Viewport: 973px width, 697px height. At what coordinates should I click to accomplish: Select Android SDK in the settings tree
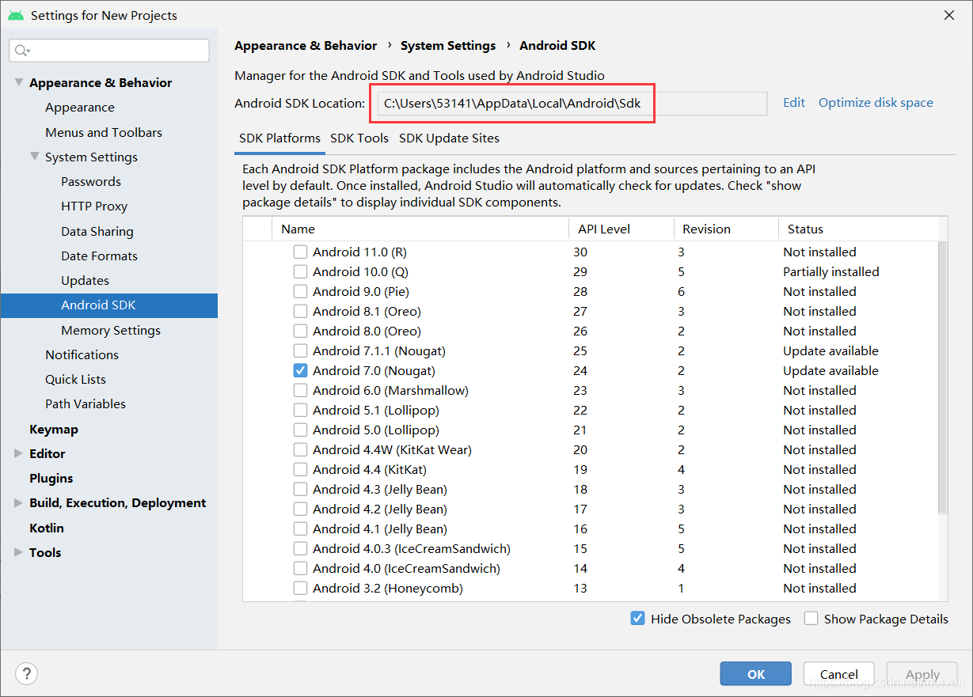(x=109, y=305)
